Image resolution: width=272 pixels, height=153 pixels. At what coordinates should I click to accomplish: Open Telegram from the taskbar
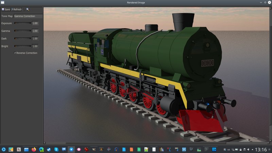pyautogui.click(x=71, y=149)
